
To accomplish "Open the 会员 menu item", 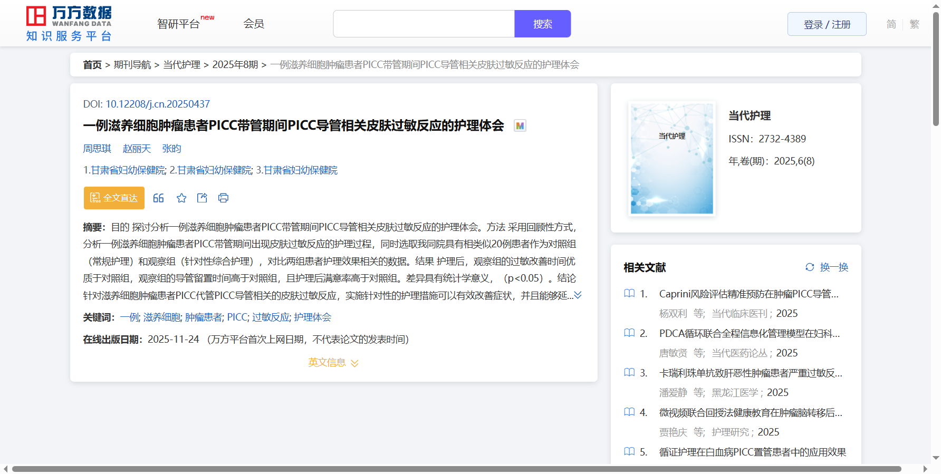I will click(254, 24).
